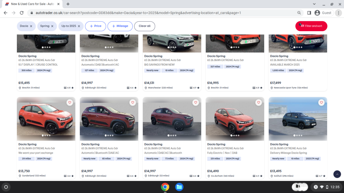
Task: Open Chrome three-dot menu
Action: 338,13
